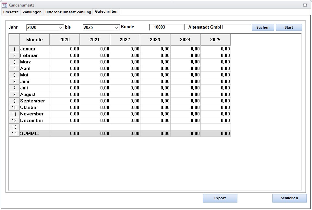Click the customer name field Altenstadt GmbH
Viewport: 312px width, 210px height.
coord(217,27)
